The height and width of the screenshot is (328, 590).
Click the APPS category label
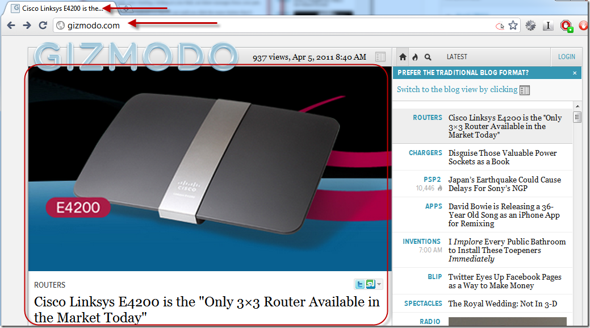pyautogui.click(x=433, y=206)
